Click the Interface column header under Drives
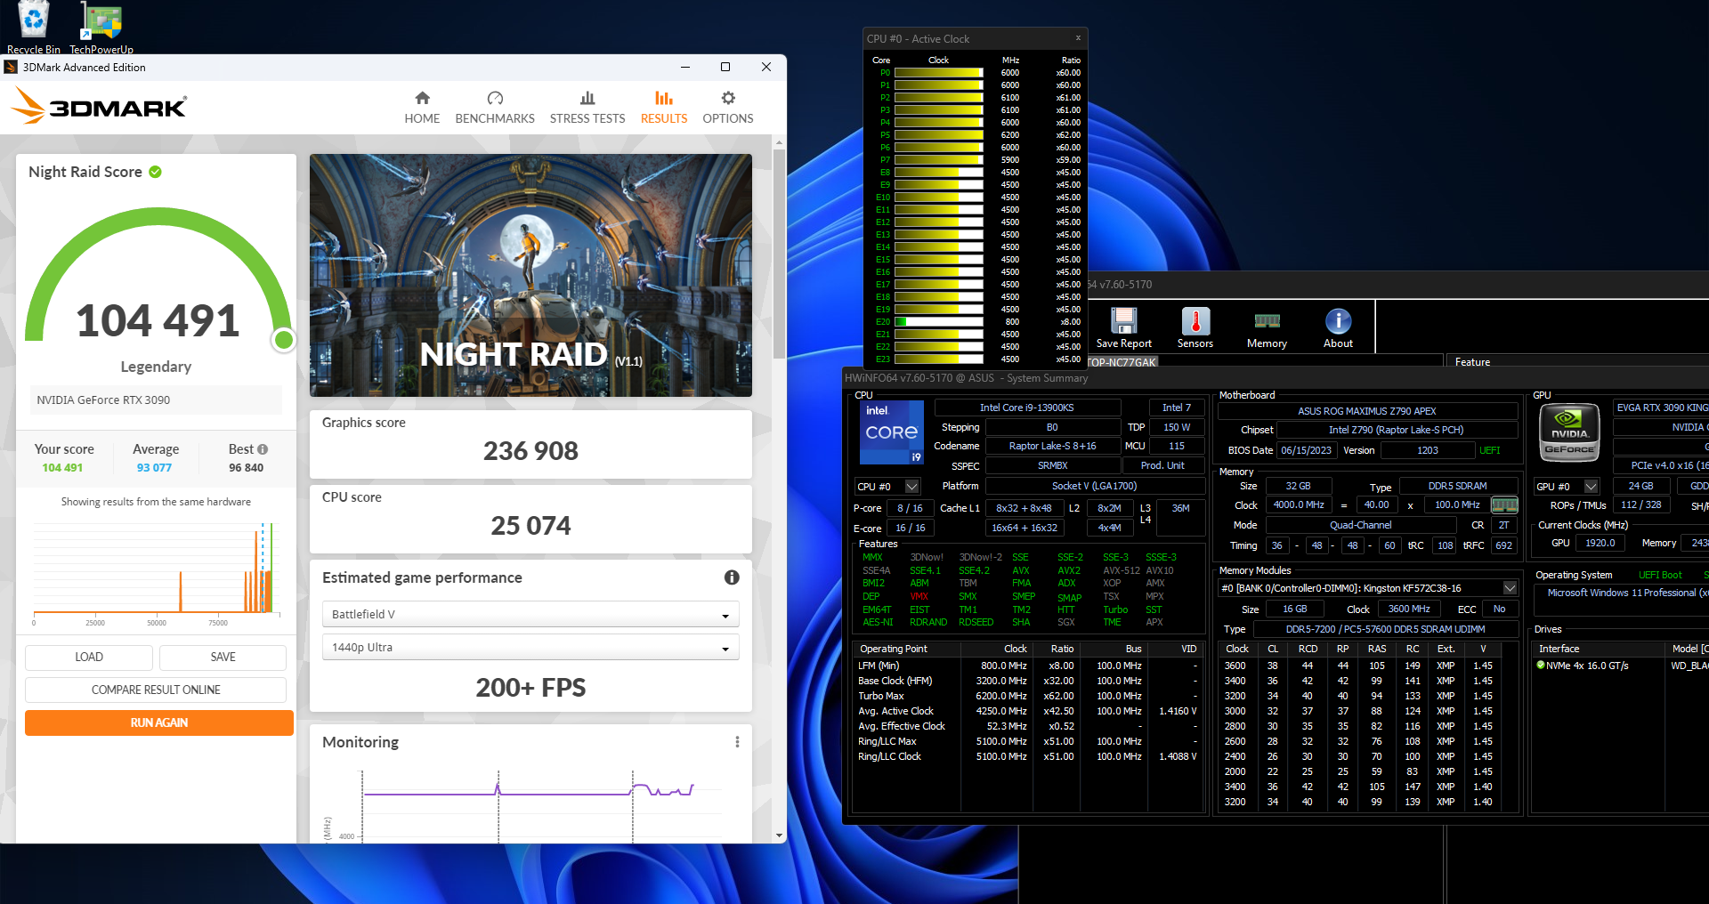 coord(1559,649)
